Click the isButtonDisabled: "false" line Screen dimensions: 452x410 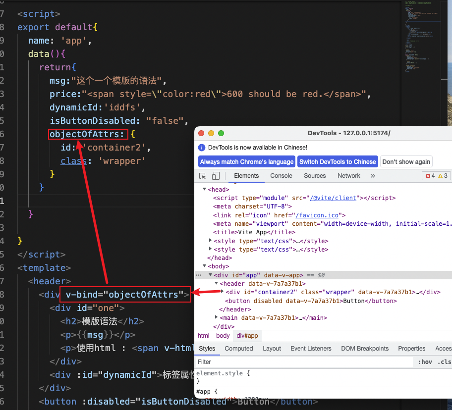[119, 121]
